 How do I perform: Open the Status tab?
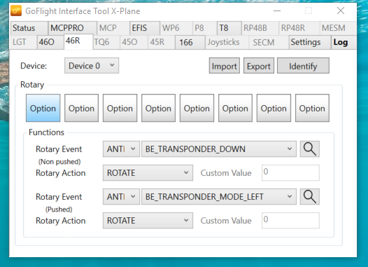(29, 28)
